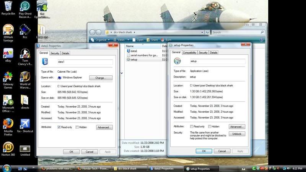Expand the Views dropdown arrow
The width and height of the screenshot is (306, 172).
pos(128,40)
